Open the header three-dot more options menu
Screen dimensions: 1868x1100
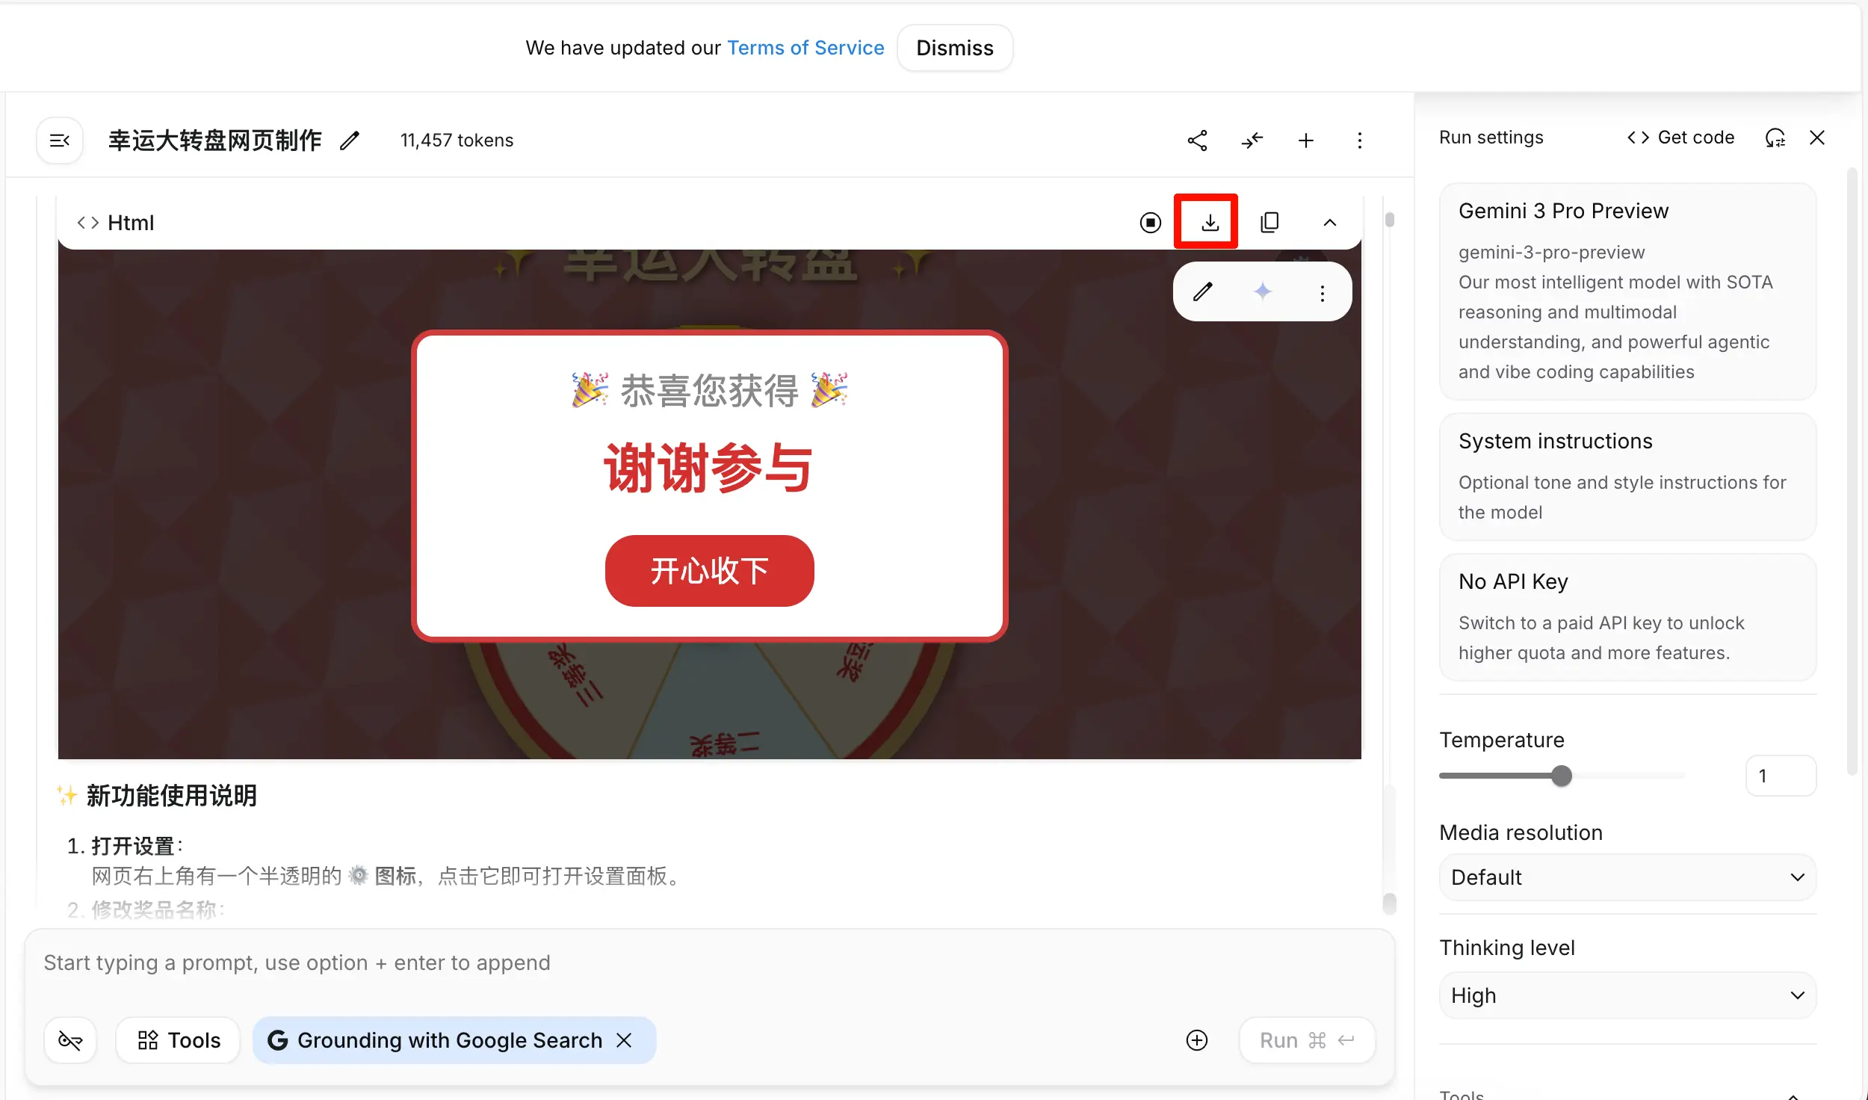[1359, 140]
